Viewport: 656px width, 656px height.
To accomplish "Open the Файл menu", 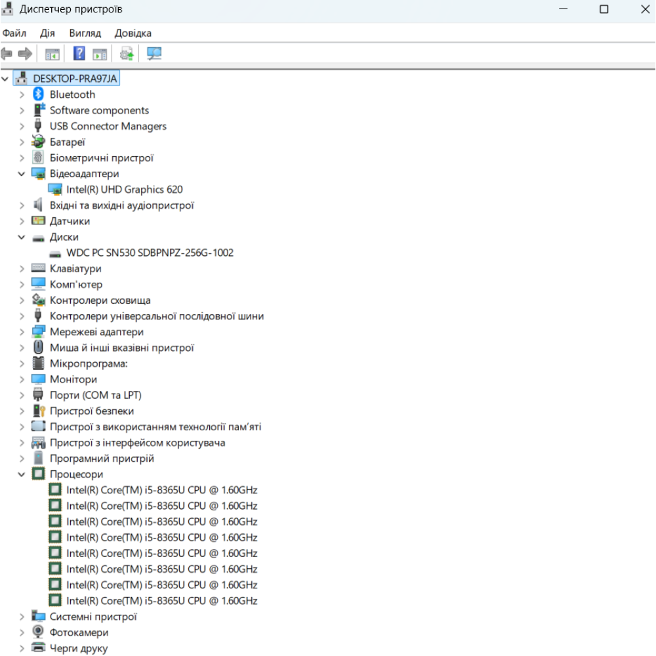I will click(x=14, y=33).
